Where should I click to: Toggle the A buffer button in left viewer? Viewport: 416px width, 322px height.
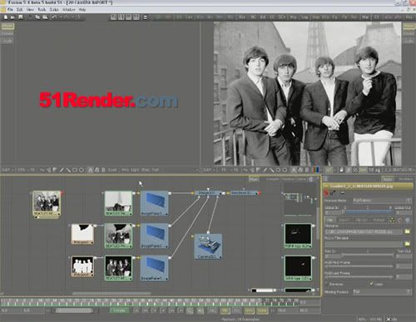91,170
